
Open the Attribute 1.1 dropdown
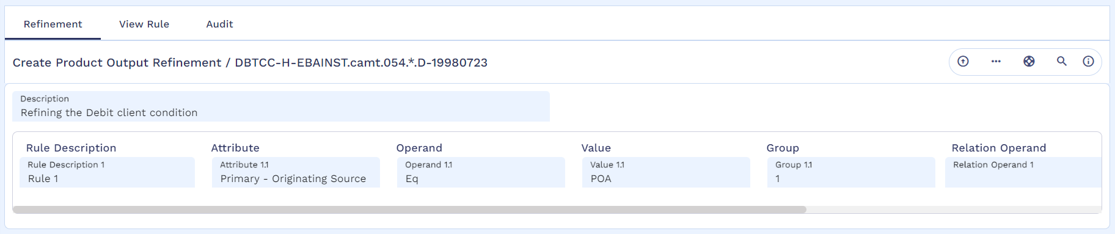tap(296, 172)
